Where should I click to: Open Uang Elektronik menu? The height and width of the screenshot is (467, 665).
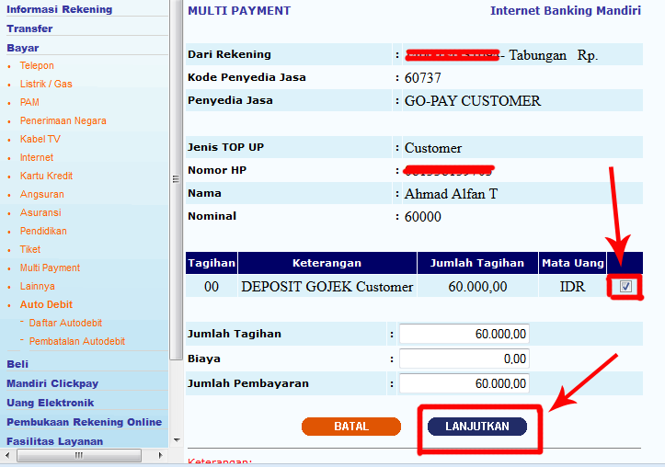click(x=51, y=403)
